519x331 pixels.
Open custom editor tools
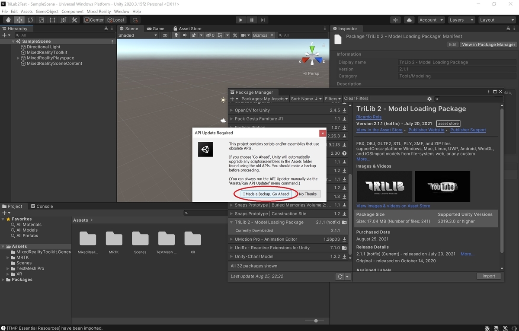[x=74, y=20]
